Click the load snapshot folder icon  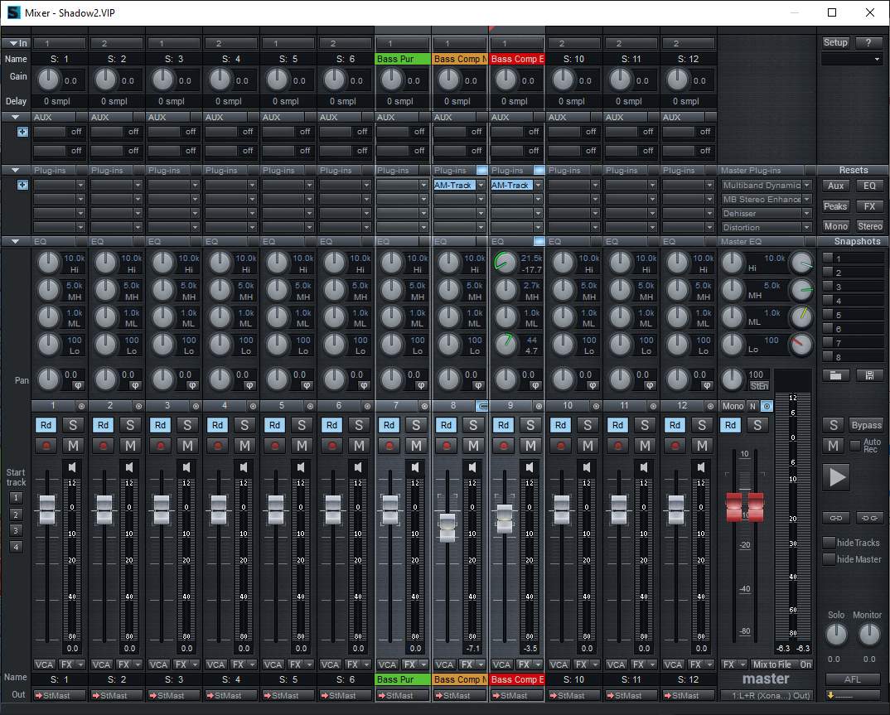(x=836, y=375)
